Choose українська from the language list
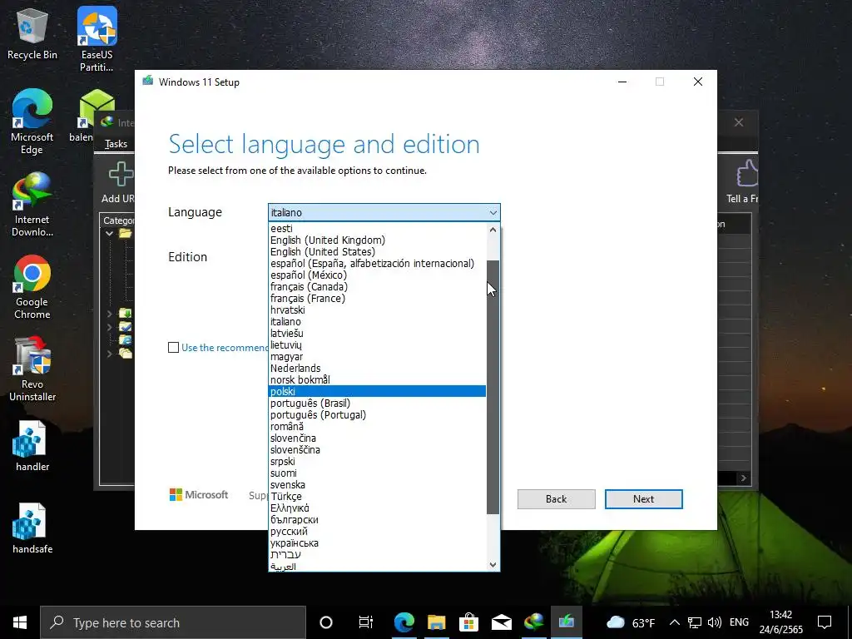852x639 pixels. [378, 542]
